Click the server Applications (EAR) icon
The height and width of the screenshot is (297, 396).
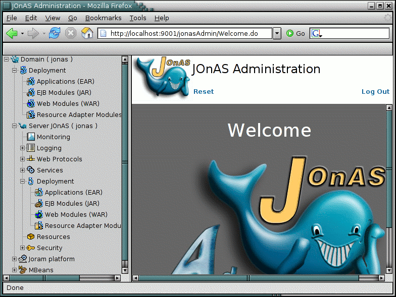[39, 193]
